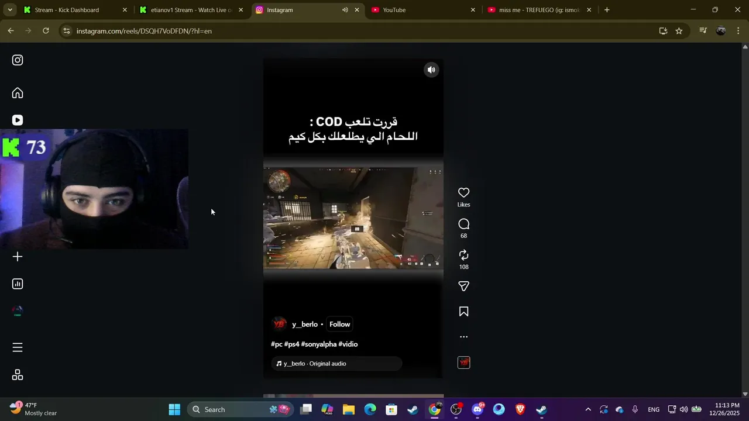The width and height of the screenshot is (749, 421).
Task: Open the three-dot more options for the reel
Action: click(463, 337)
